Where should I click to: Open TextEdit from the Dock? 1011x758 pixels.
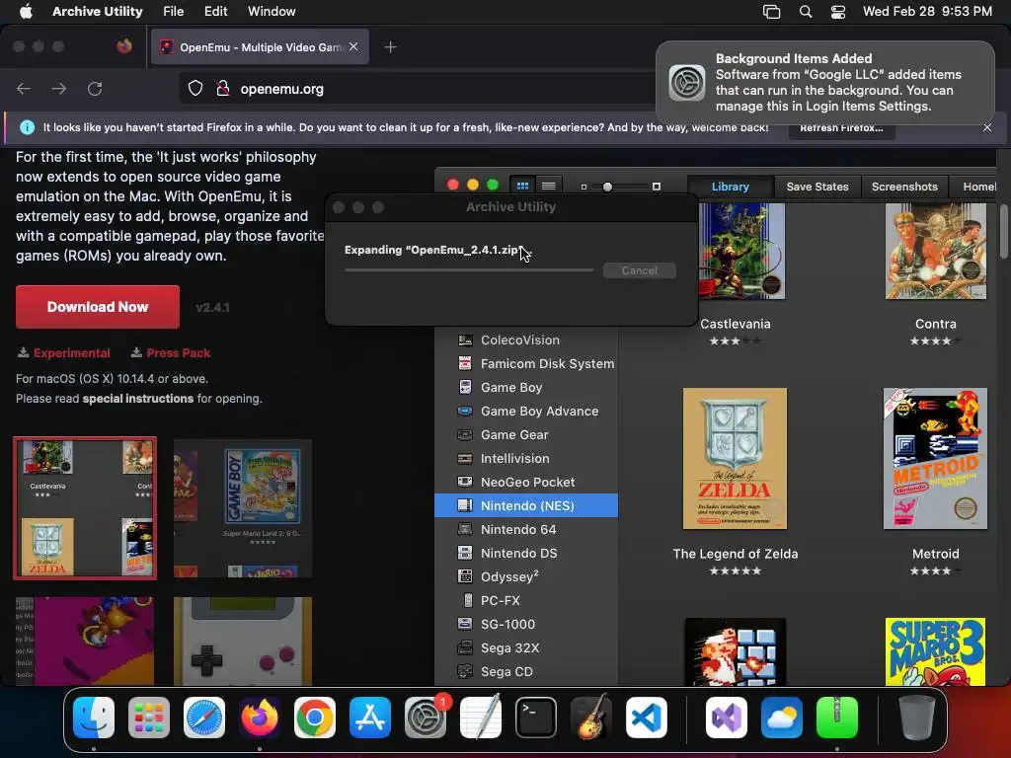(x=481, y=718)
